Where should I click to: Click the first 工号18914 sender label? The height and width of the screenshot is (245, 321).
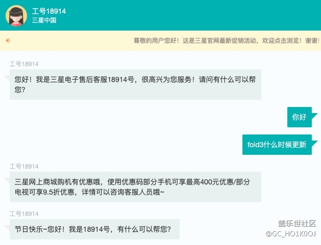click(24, 64)
